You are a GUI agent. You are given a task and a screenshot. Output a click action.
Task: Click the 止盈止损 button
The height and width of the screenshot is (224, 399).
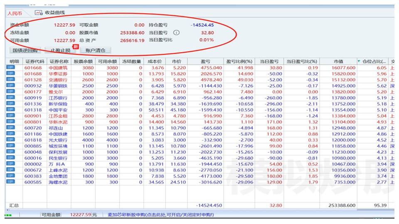pyautogui.click(x=60, y=50)
